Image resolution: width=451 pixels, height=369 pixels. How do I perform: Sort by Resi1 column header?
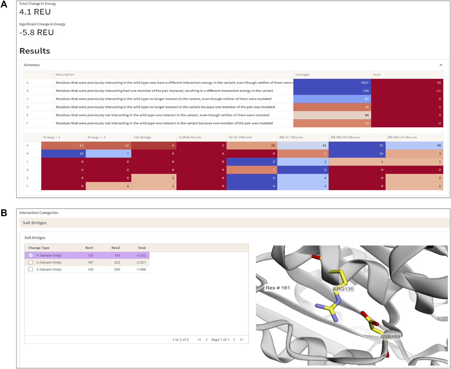point(89,248)
